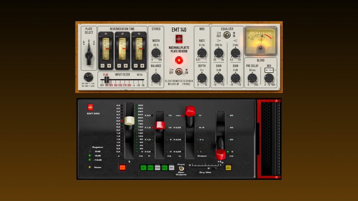Click the EMT 140 VU meter

tap(261, 41)
